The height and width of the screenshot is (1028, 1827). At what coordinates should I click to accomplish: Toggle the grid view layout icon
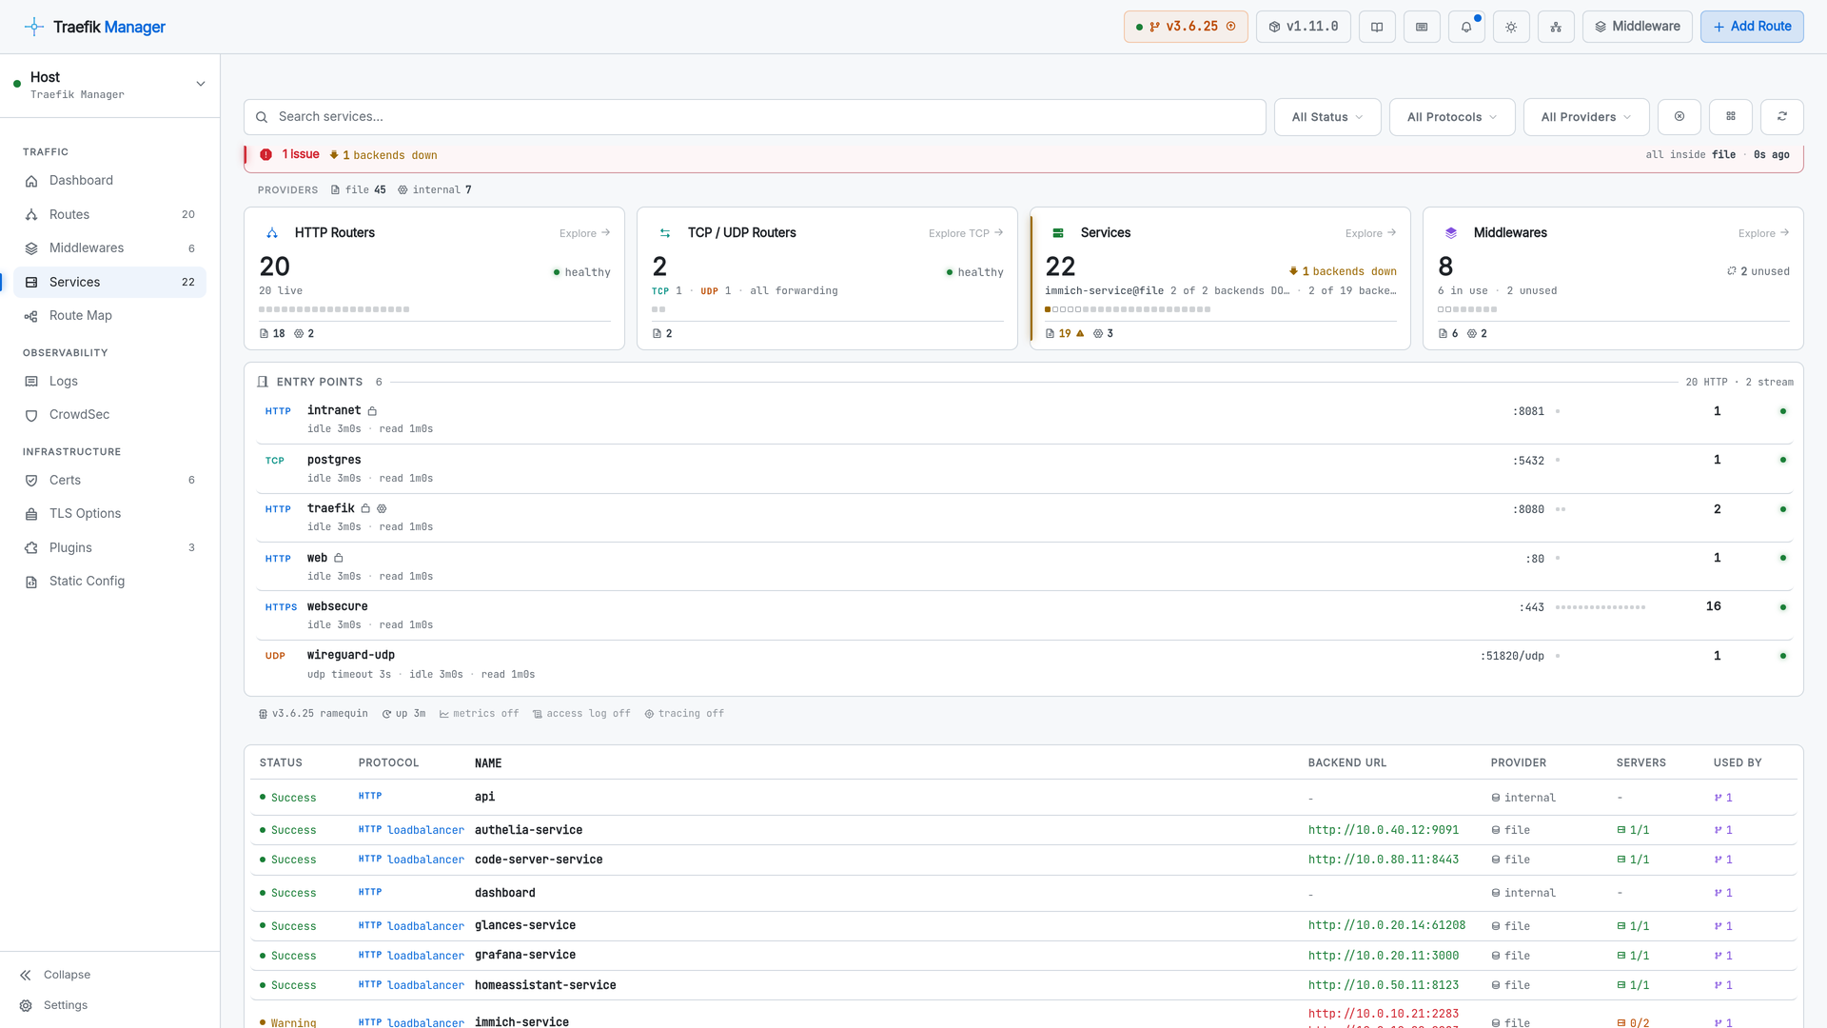[1731, 117]
